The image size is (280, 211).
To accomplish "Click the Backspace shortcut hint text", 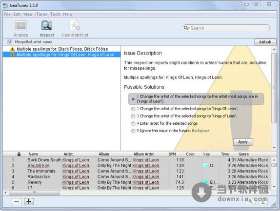I will 200,131.
